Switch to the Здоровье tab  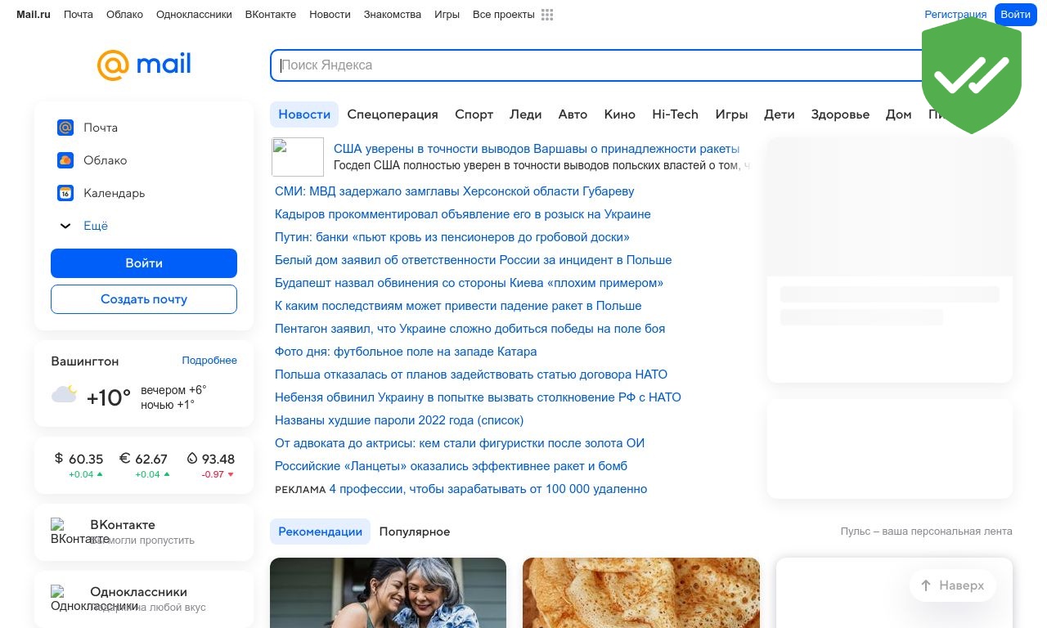[840, 114]
